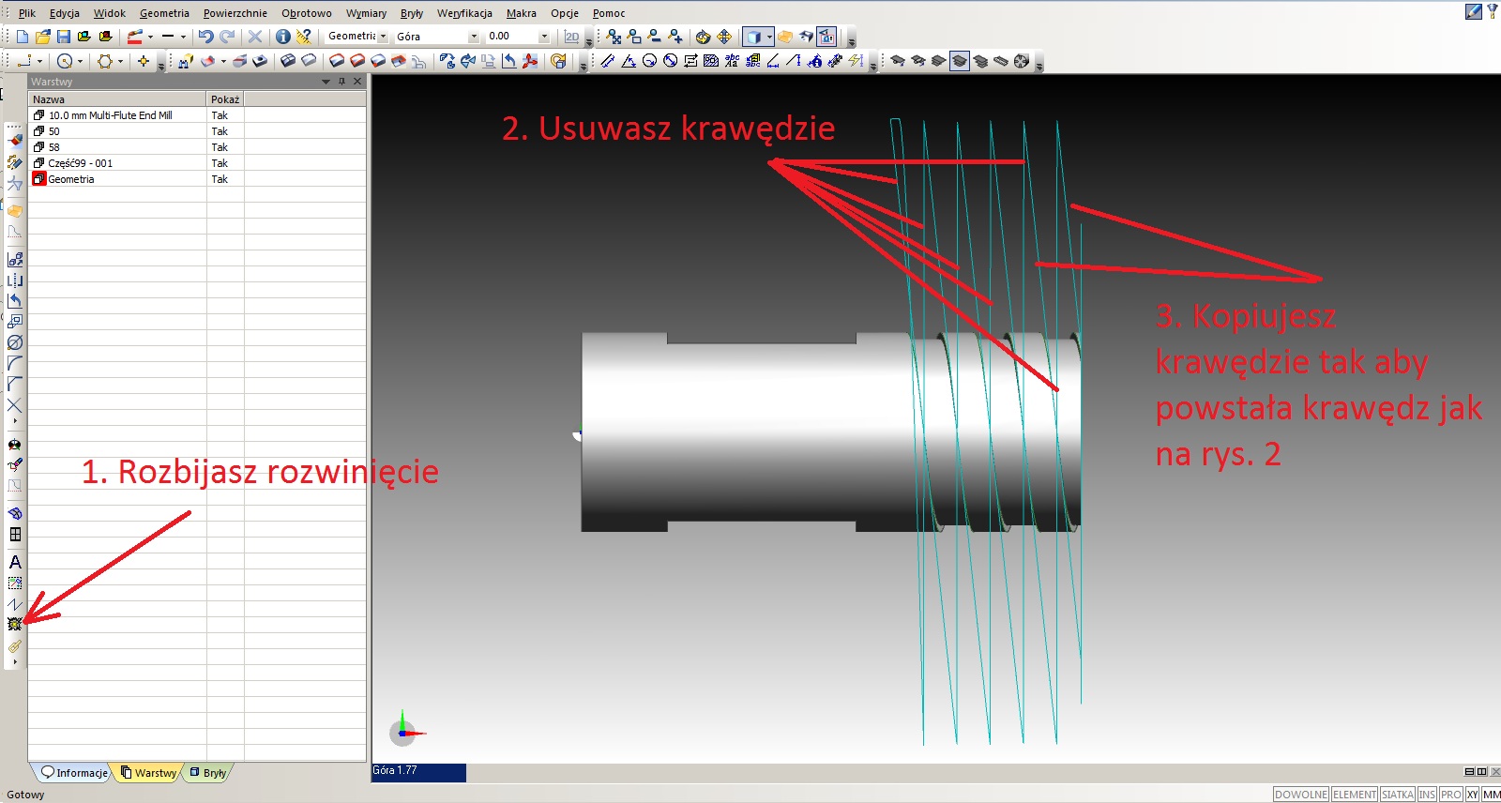This screenshot has width=1501, height=803.
Task: Expand the arc tool dropdown arrow
Action: [80, 61]
